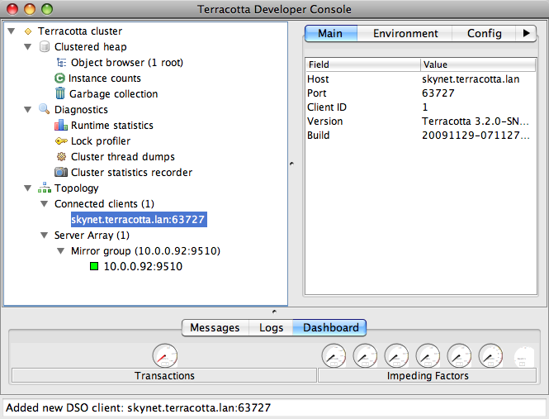Click the Host value skynet.terracotta.lan
This screenshot has width=549, height=419.
point(471,79)
